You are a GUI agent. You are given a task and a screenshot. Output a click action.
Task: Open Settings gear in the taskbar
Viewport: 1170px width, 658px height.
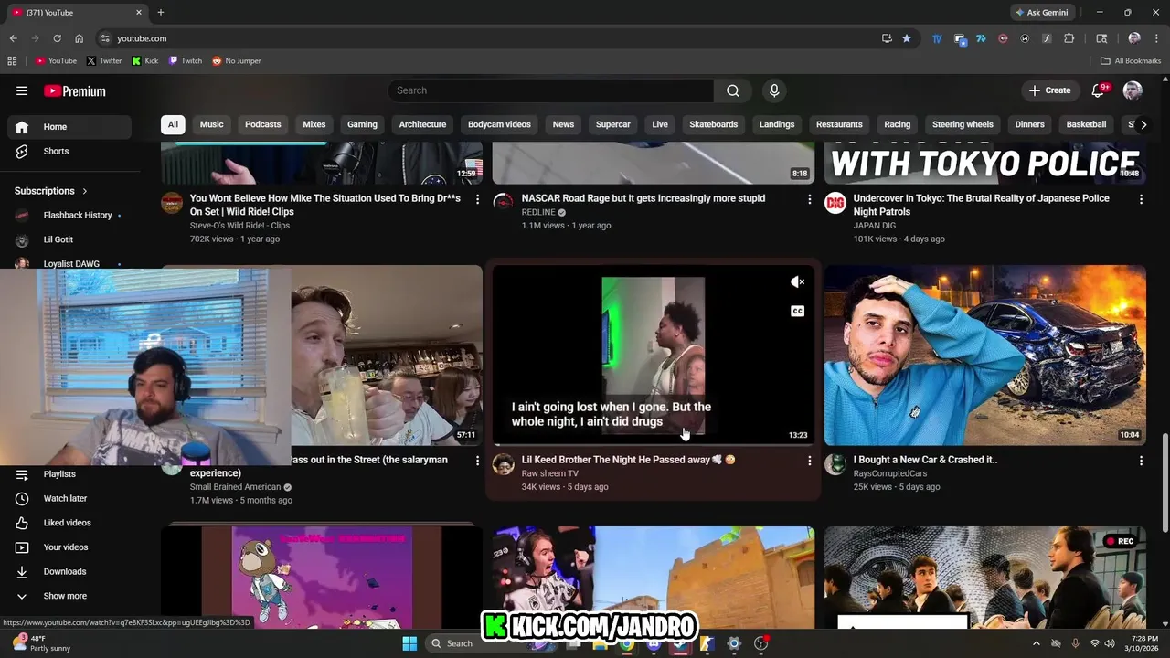733,643
